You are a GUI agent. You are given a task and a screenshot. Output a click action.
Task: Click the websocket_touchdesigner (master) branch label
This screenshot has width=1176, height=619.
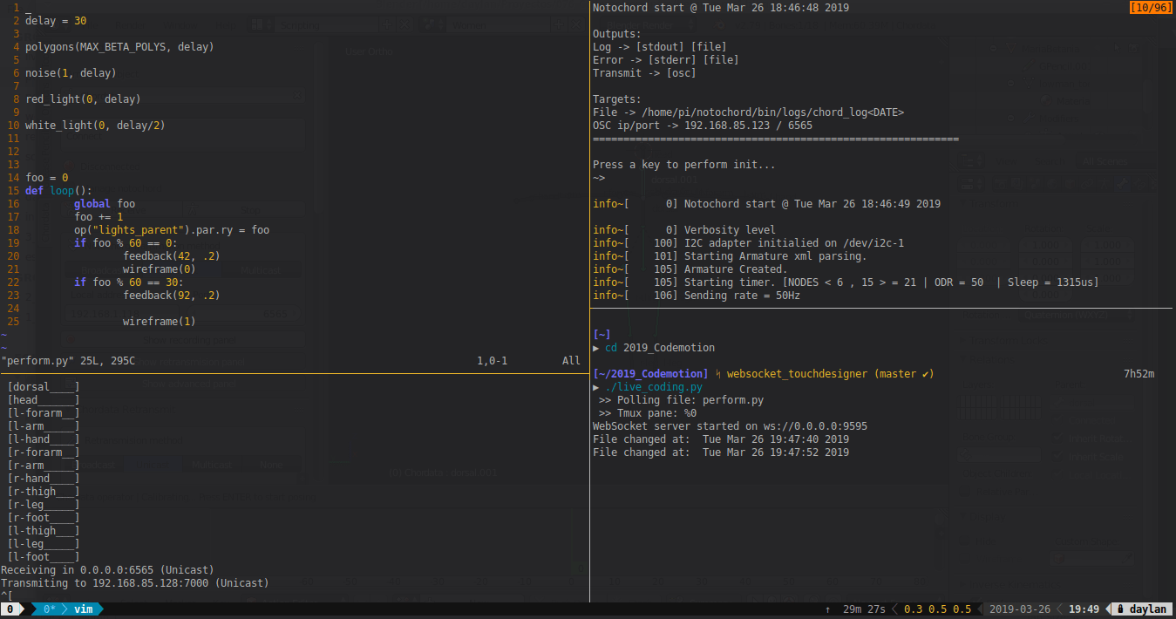tap(824, 373)
